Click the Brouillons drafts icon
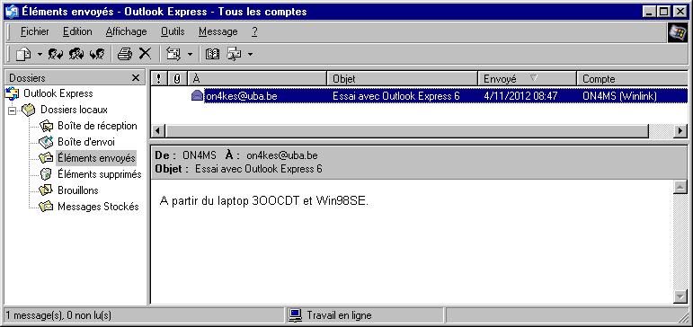This screenshot has width=693, height=327. pos(47,190)
